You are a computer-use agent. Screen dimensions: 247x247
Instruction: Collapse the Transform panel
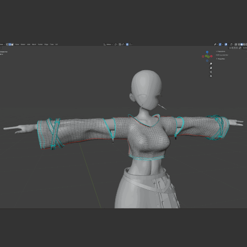click(x=221, y=51)
